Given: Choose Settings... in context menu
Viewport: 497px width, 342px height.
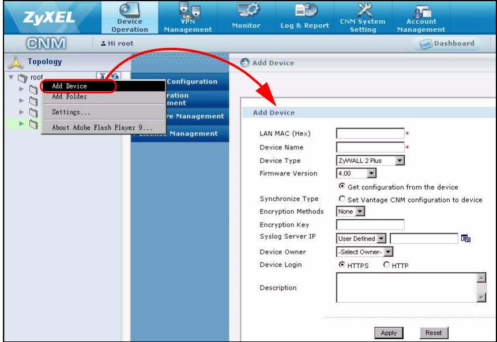Looking at the screenshot, I should (x=104, y=112).
